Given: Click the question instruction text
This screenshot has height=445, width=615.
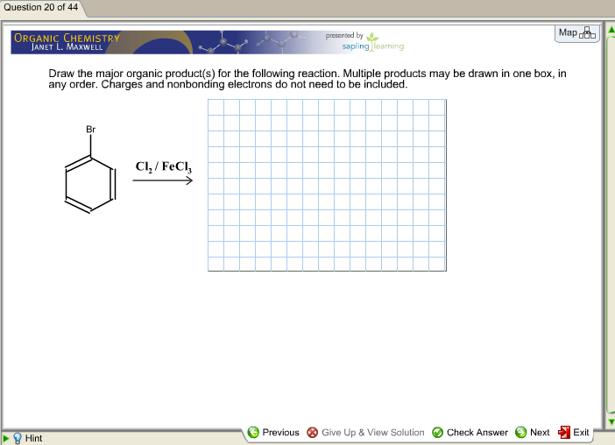Looking at the screenshot, I should tap(307, 79).
